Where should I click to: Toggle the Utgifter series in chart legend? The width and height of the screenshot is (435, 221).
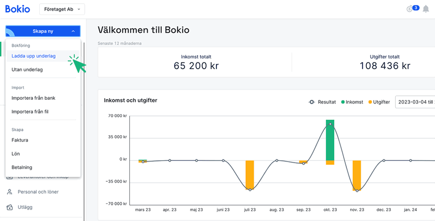[x=379, y=102]
